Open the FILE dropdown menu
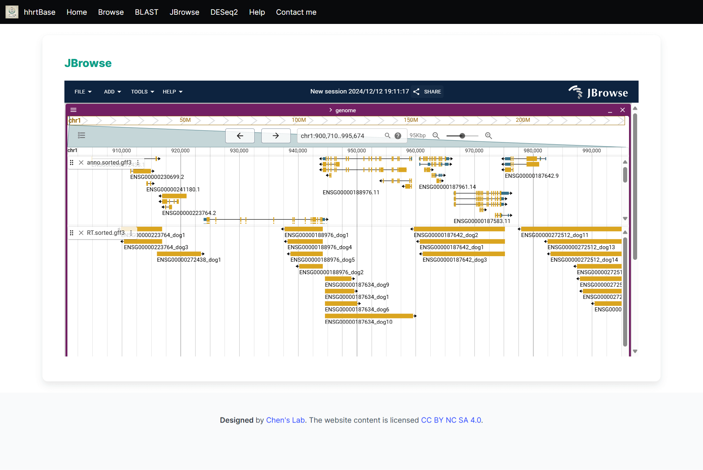The image size is (703, 470). point(83,92)
